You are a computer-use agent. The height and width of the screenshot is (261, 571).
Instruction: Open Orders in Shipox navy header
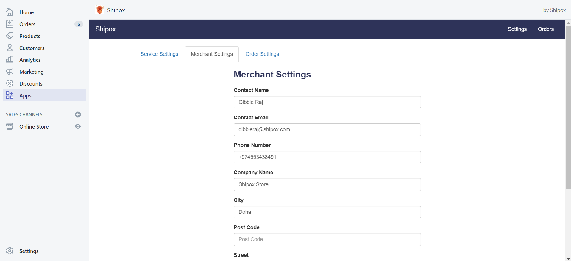click(x=546, y=29)
